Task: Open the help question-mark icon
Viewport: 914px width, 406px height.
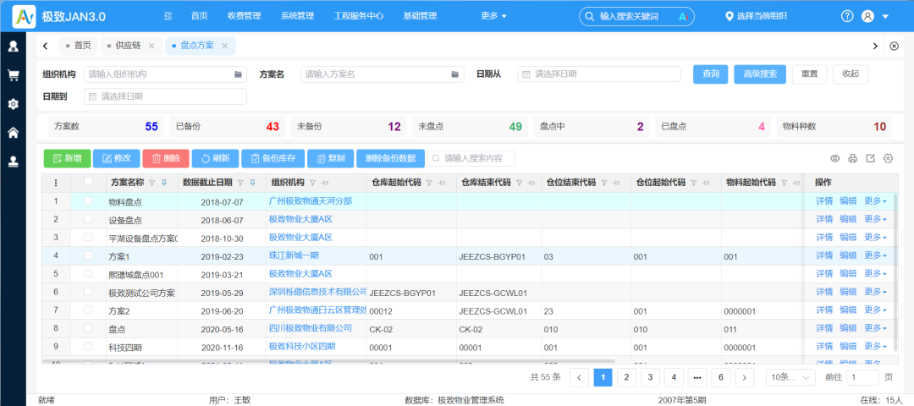Action: coord(847,16)
